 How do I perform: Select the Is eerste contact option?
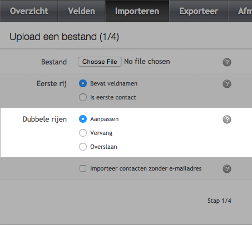83,97
